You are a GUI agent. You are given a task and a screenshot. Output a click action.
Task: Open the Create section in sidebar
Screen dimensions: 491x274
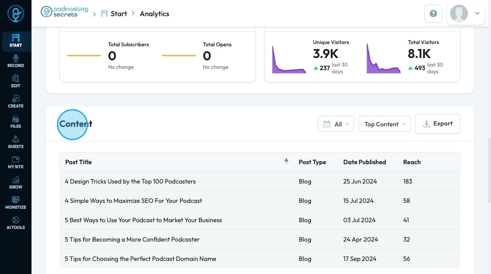pos(16,102)
